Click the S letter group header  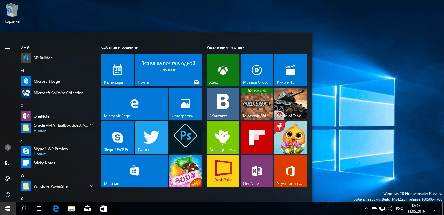coord(22,141)
